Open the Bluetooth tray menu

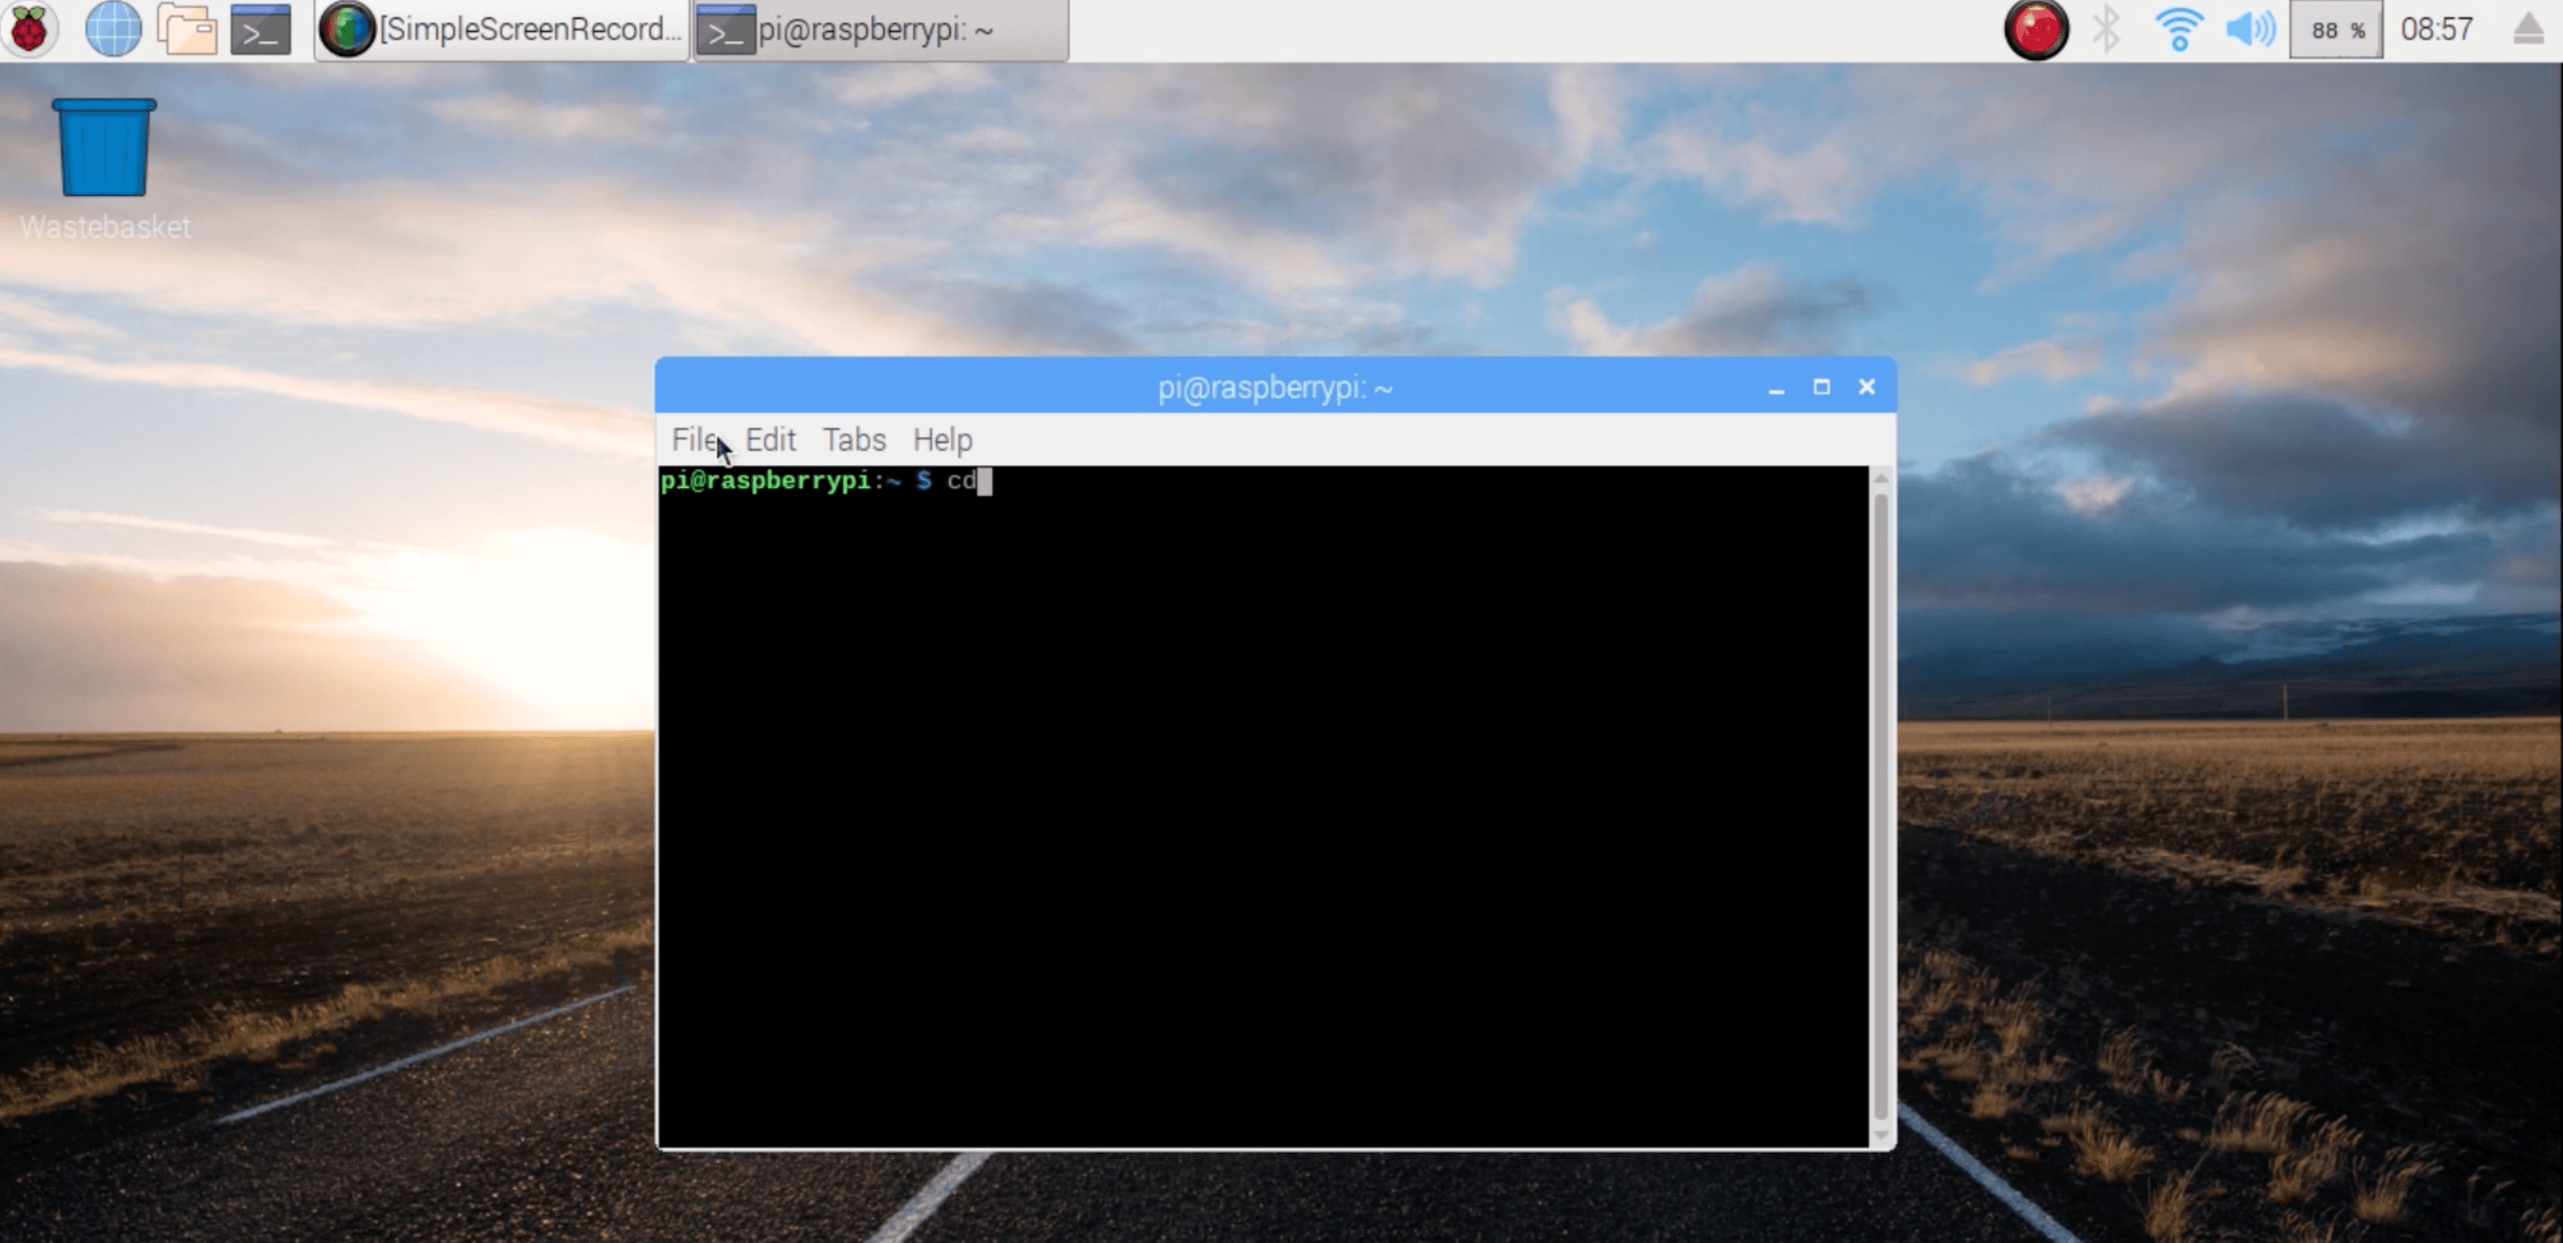coord(2106,29)
